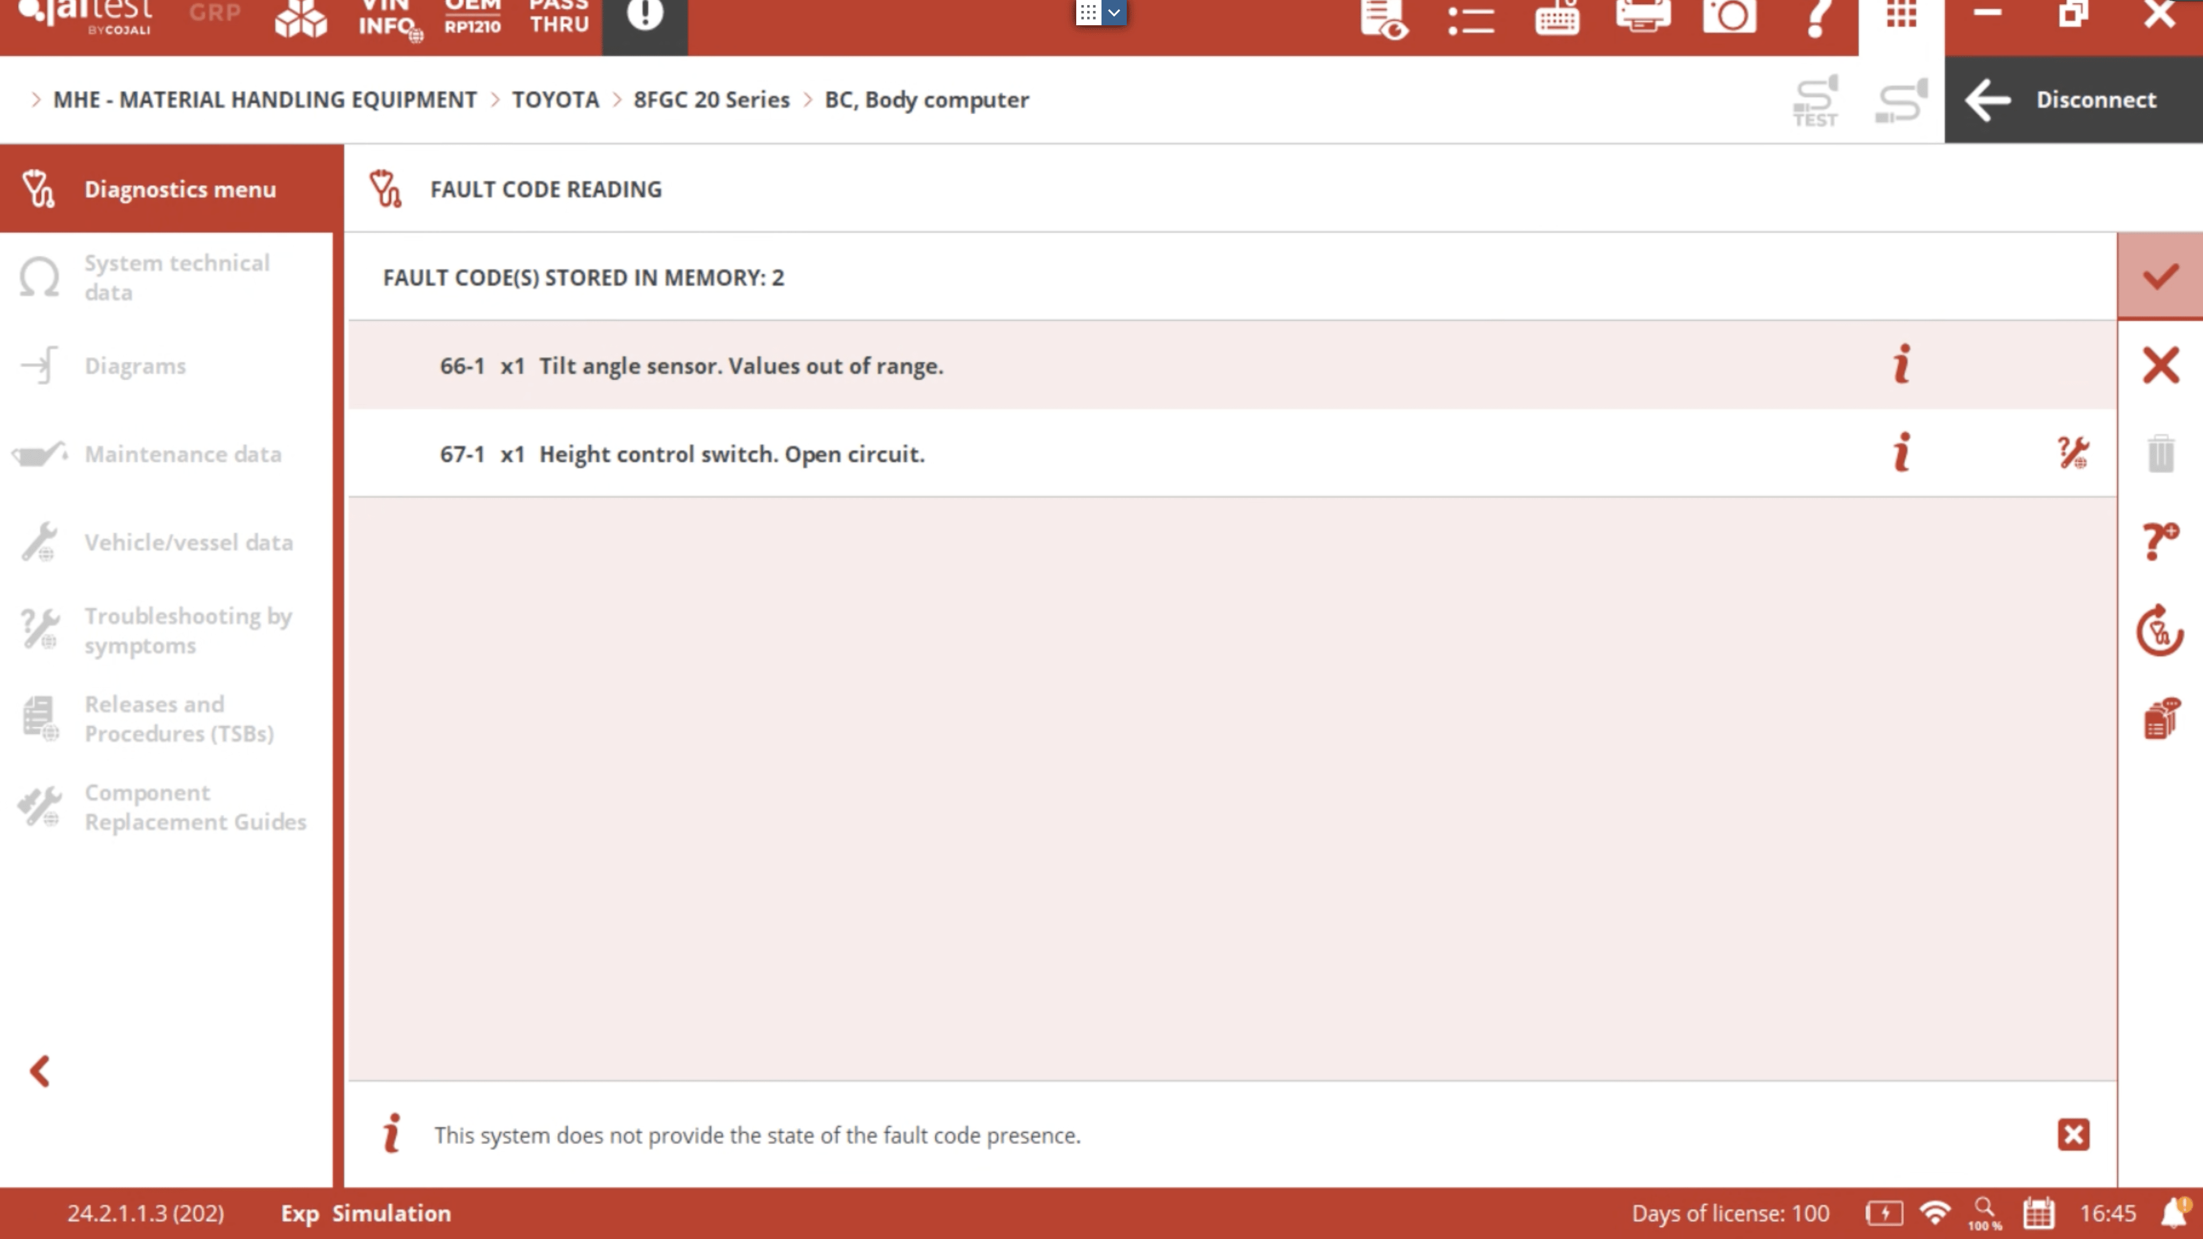Expand the small dropdown arrow at top center
Viewport: 2203px width, 1239px height.
click(1114, 13)
